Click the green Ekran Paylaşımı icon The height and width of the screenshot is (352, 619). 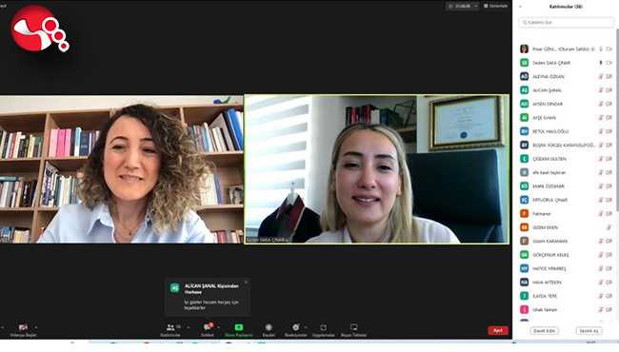tap(238, 327)
